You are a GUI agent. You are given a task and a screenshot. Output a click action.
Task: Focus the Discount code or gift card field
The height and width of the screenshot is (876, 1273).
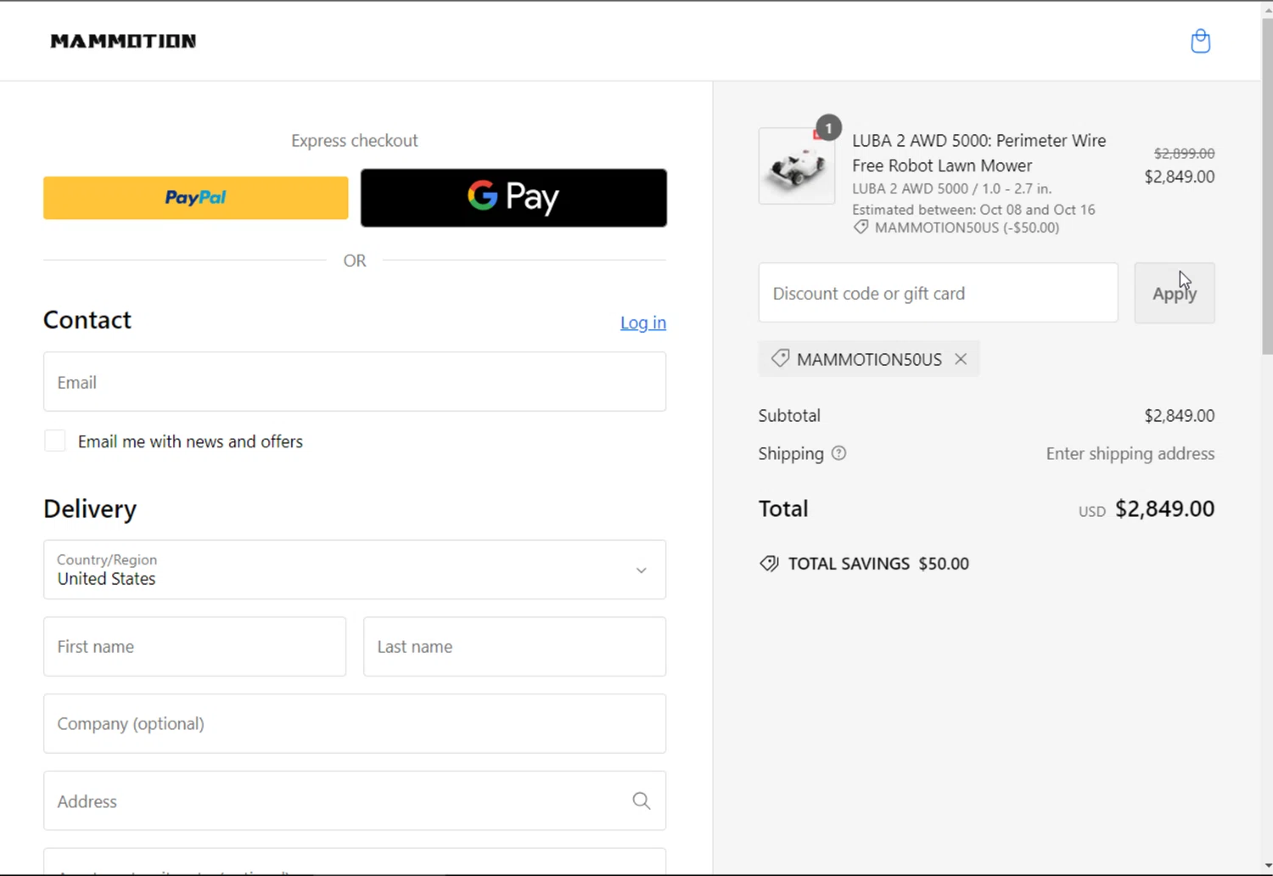pos(938,293)
